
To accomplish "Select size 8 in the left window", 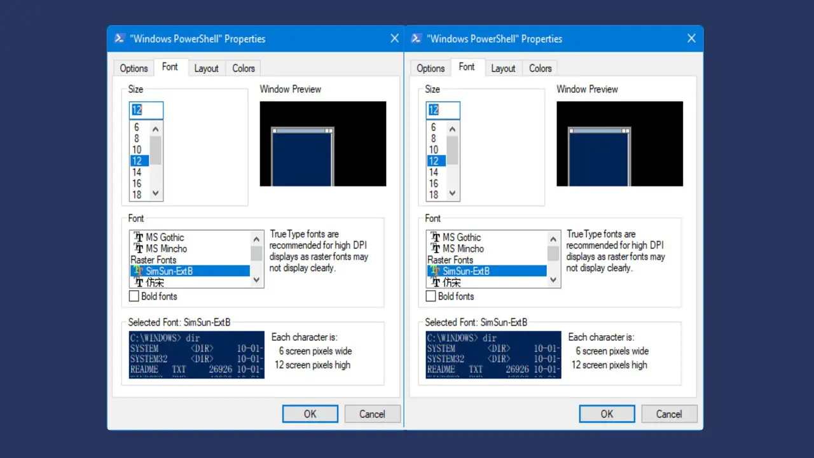I will (x=139, y=139).
